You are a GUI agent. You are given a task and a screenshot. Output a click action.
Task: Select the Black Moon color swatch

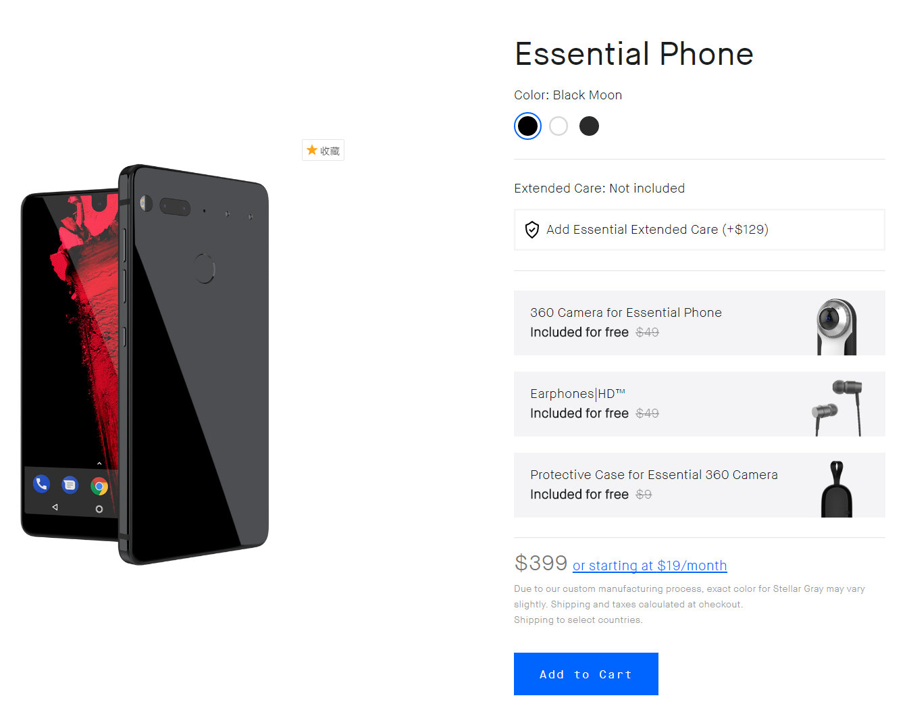point(527,126)
